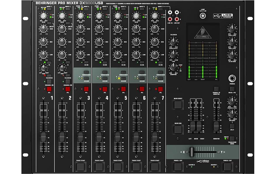Click the Main Dim button
The height and width of the screenshot is (174, 276).
(178, 129)
